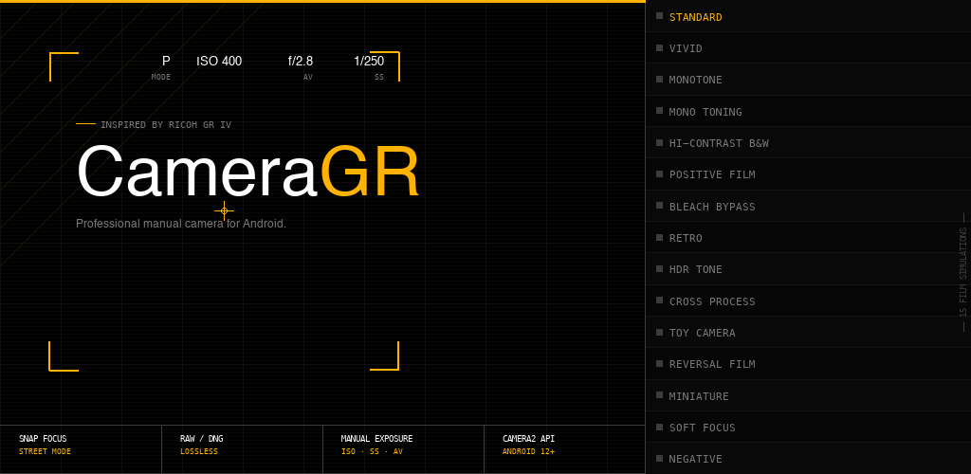The height and width of the screenshot is (474, 971).
Task: Click the square marker beside HI-CONTRAST B&W
Action: pos(660,142)
